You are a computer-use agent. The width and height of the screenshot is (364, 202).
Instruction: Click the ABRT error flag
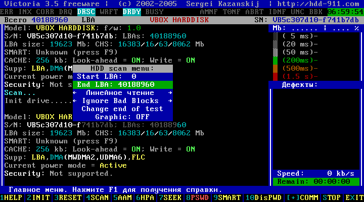coord(254,12)
